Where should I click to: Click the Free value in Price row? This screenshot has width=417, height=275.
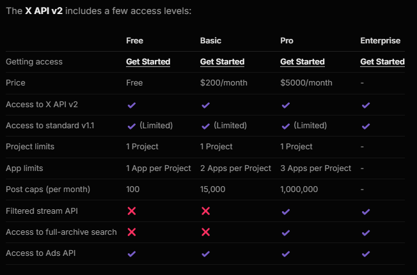[x=134, y=83]
